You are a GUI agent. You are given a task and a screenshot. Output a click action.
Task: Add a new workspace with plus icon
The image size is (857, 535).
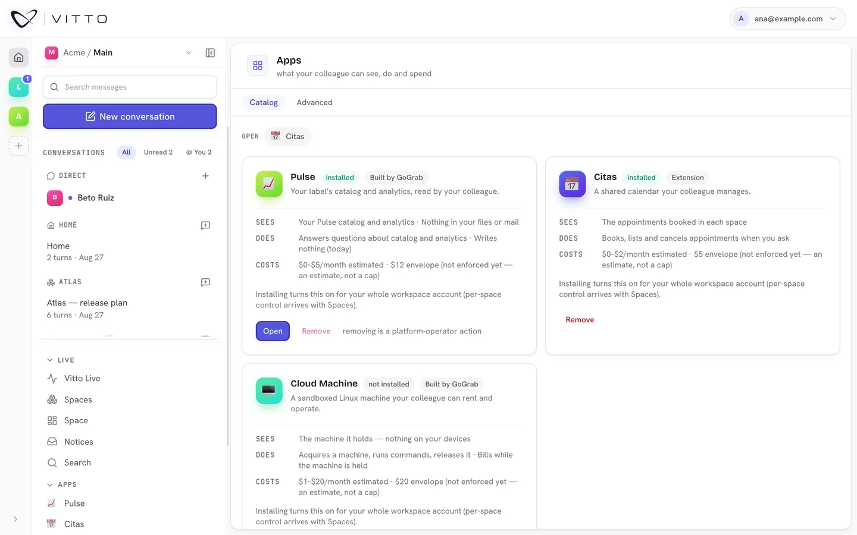point(18,146)
